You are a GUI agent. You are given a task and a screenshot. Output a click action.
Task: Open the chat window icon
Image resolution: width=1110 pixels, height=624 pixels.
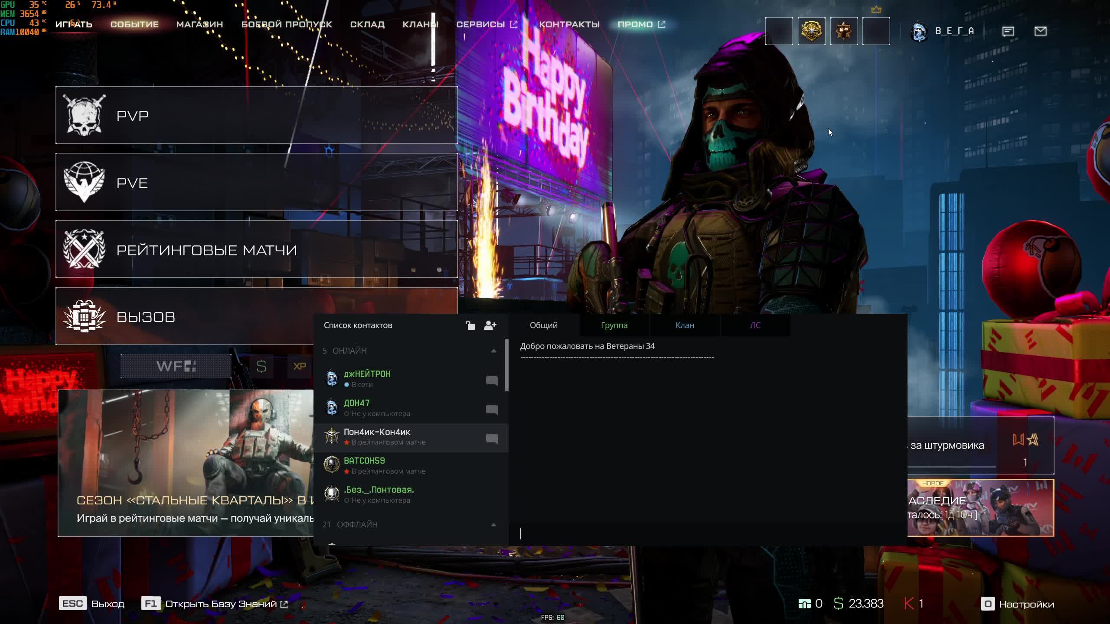(x=1008, y=31)
